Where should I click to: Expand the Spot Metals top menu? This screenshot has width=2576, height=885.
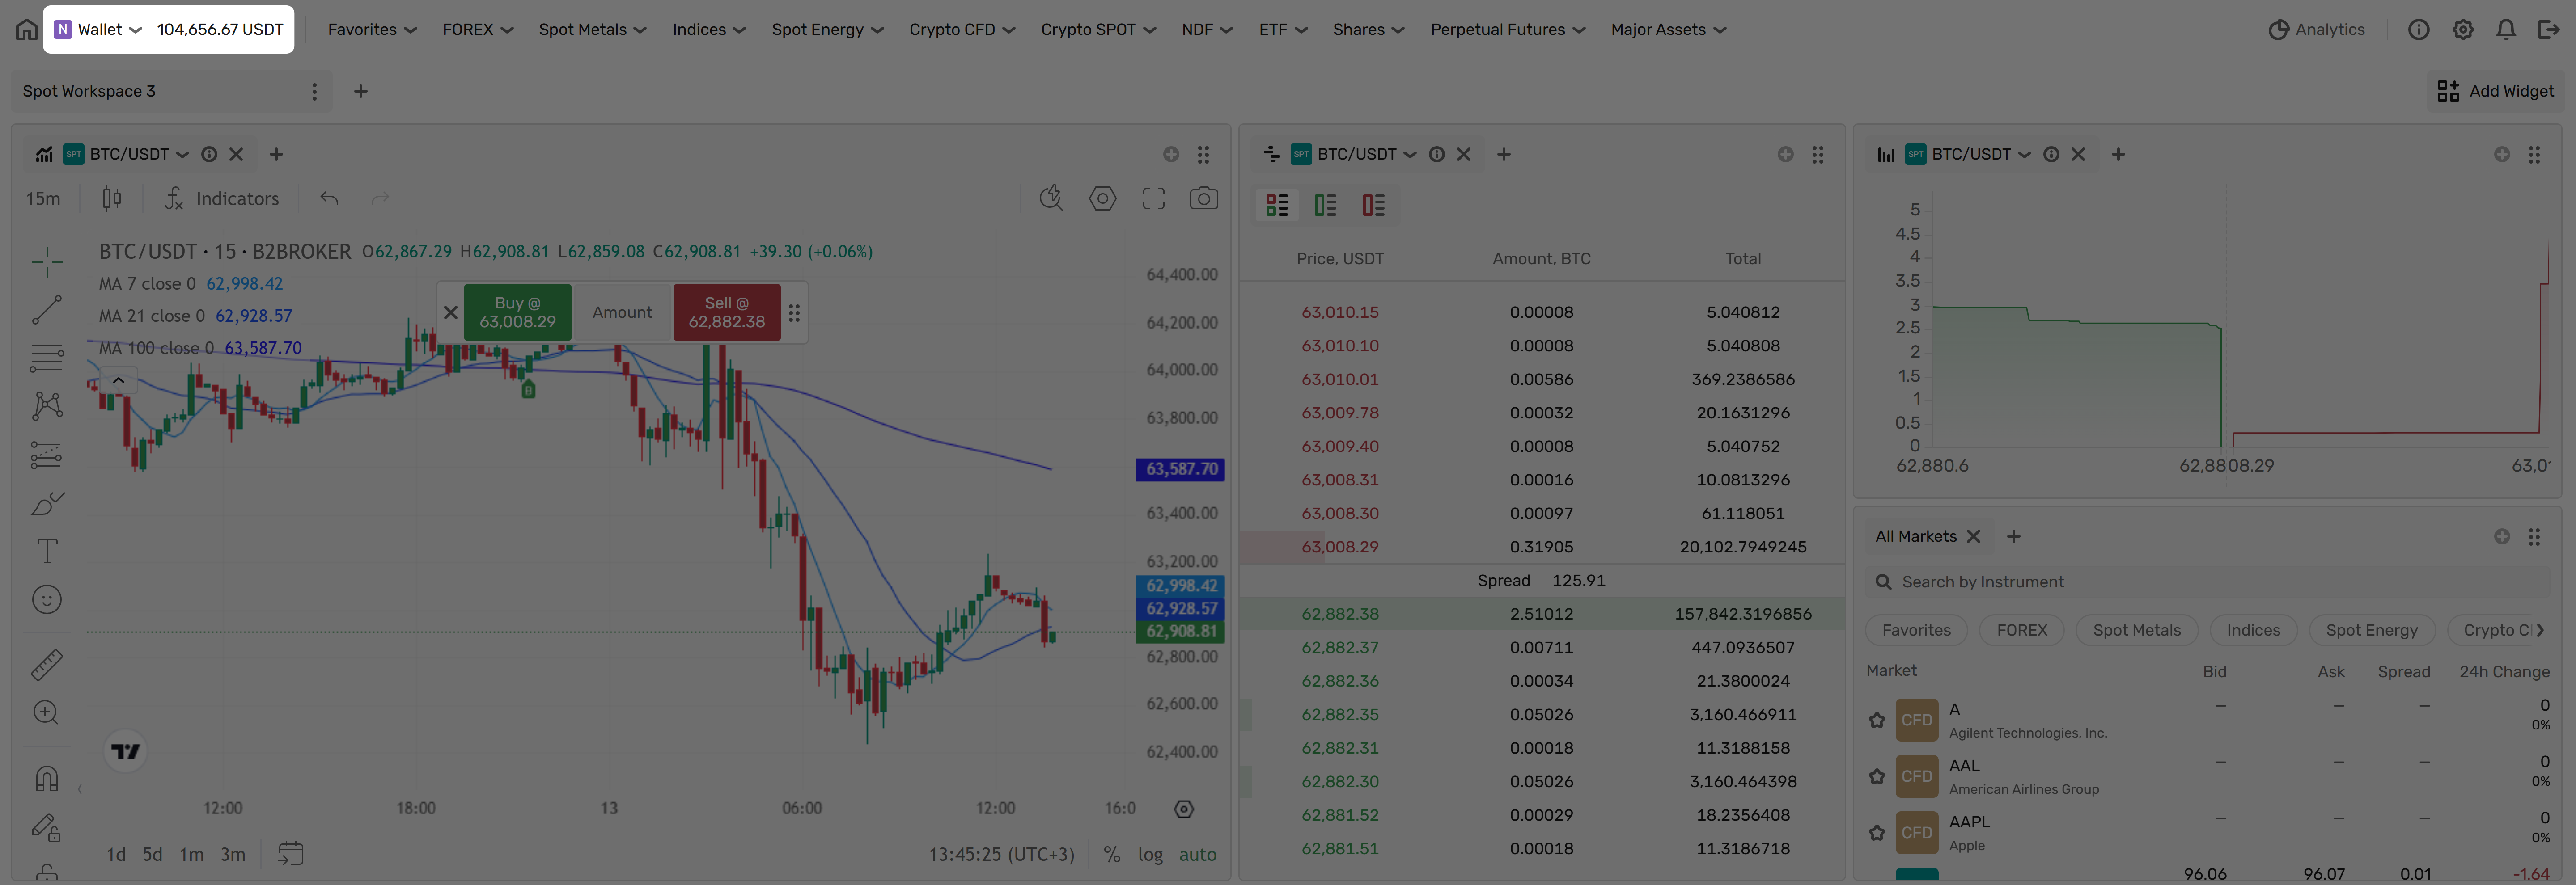click(592, 29)
